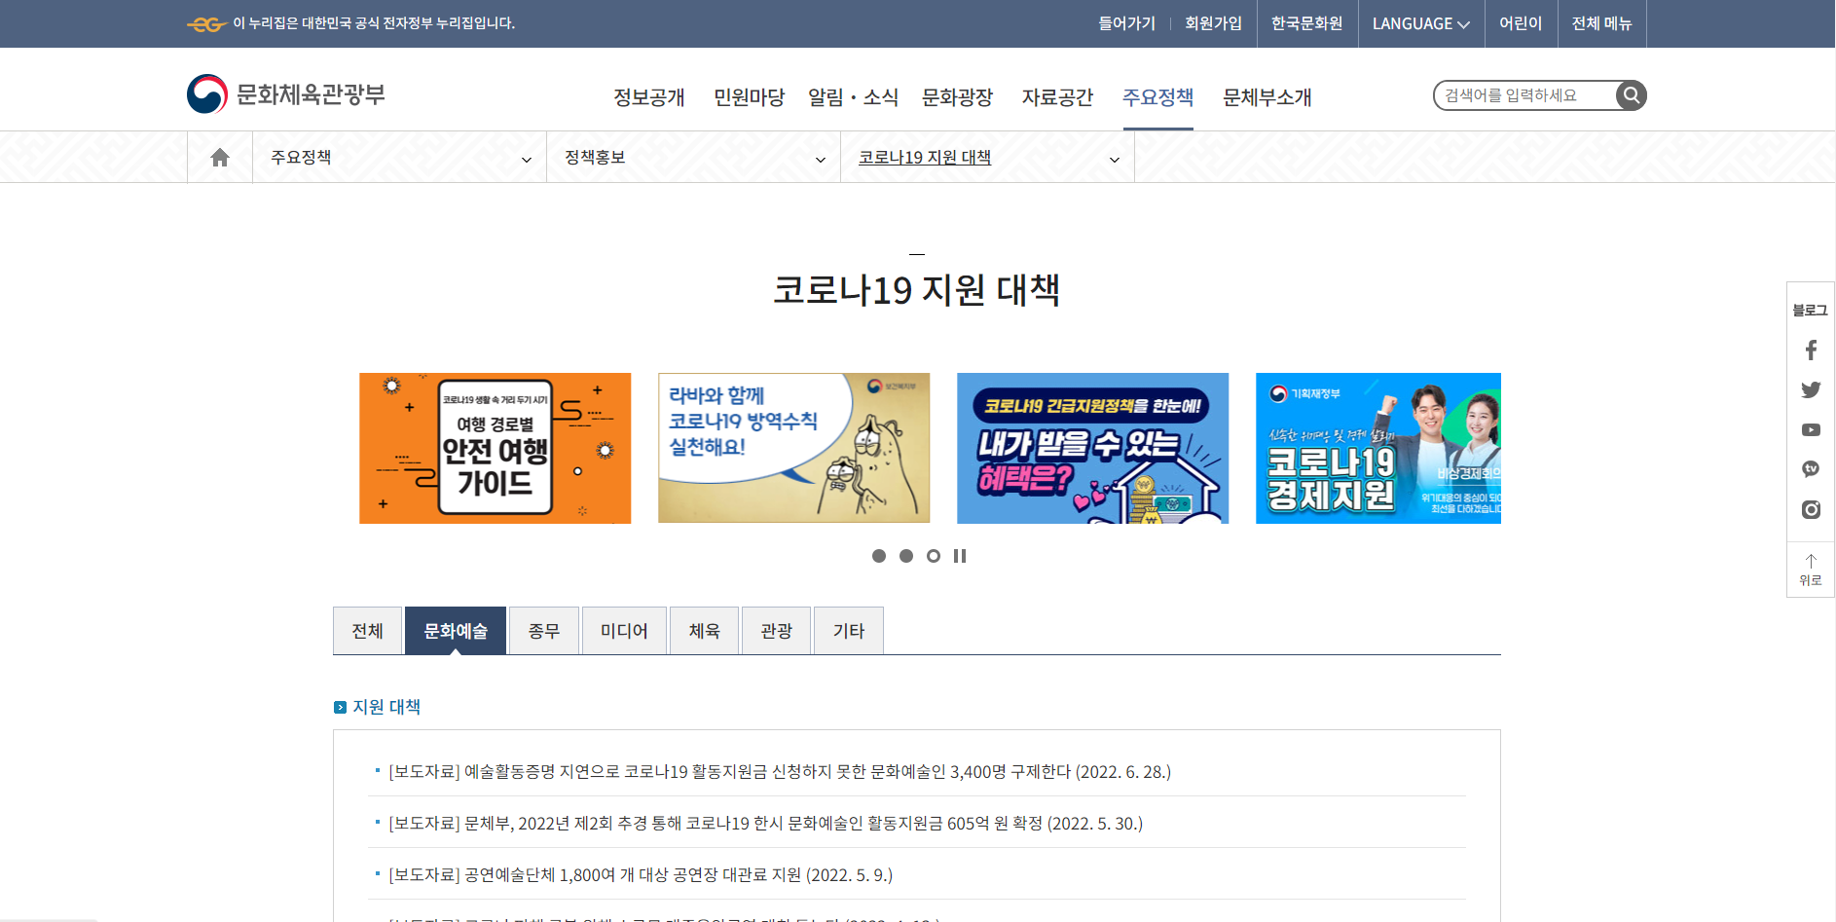
Task: Click the 문화체육관광부 logo
Action: (286, 94)
